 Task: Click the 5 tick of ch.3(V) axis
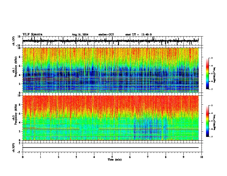[20, 143]
